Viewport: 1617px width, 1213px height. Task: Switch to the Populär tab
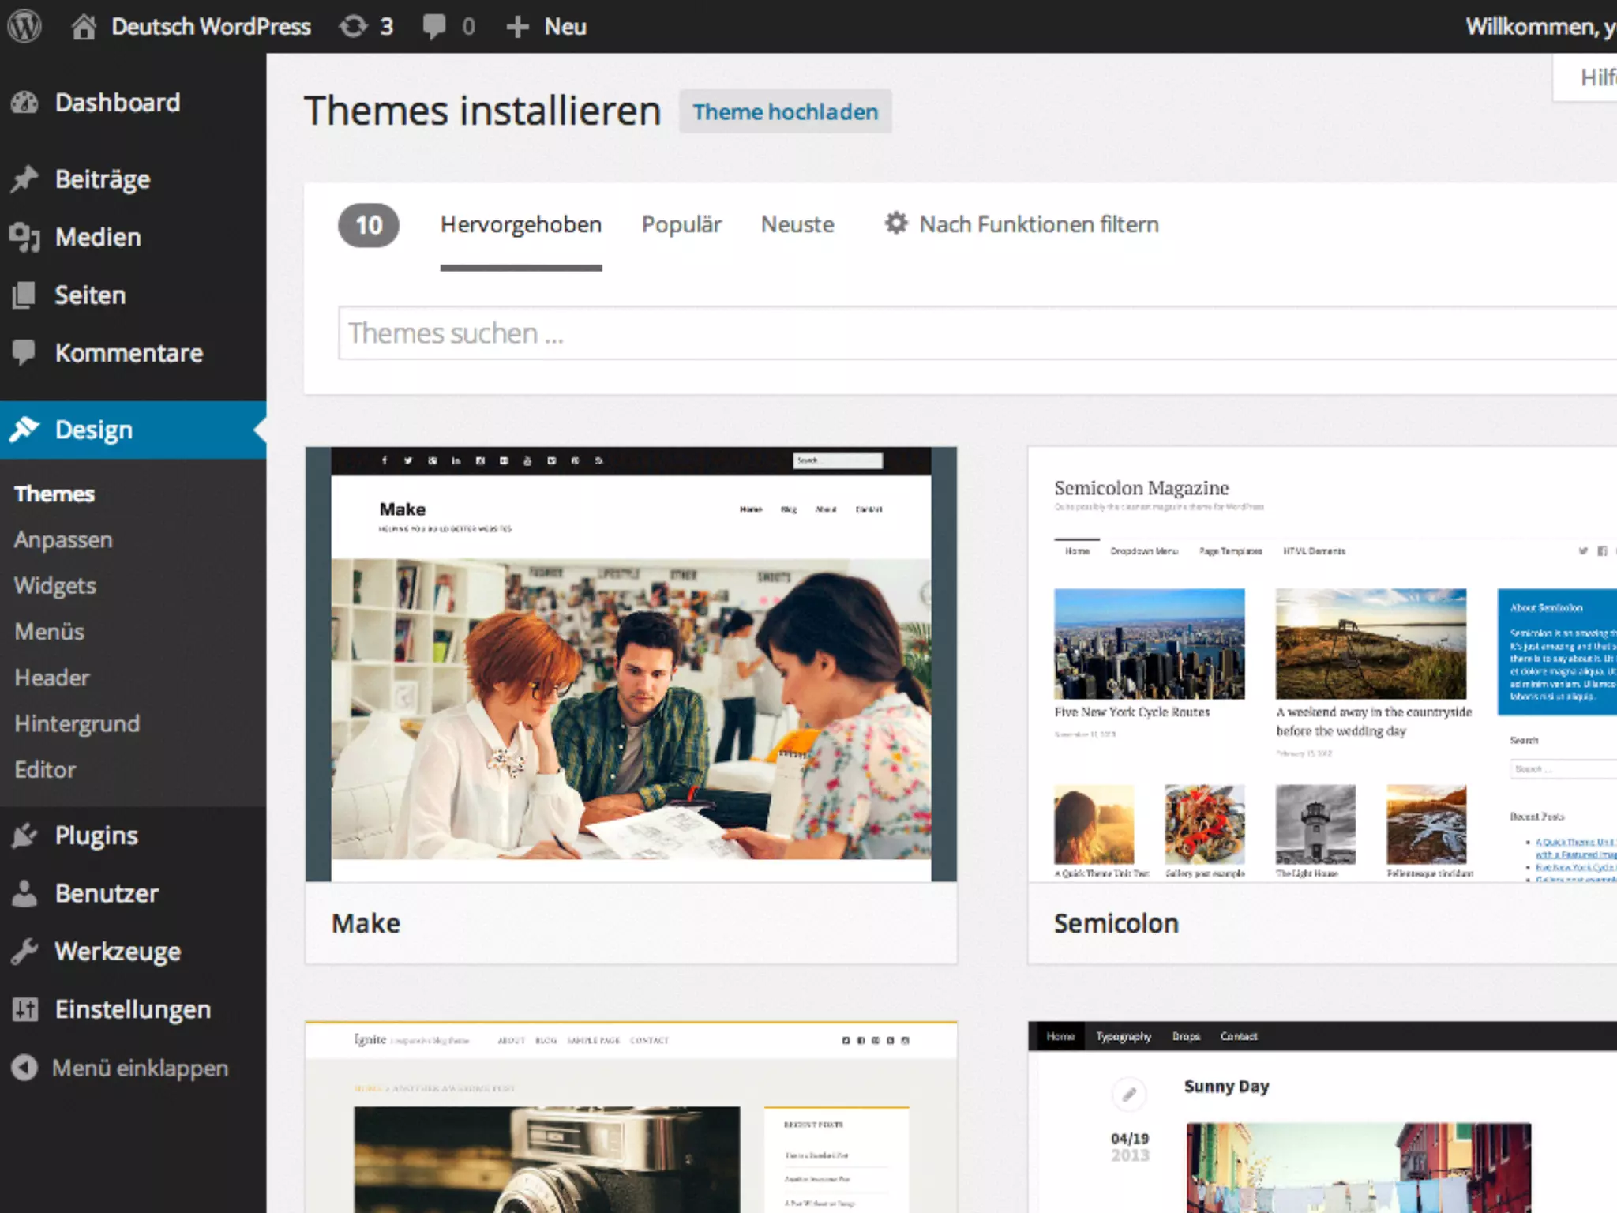click(x=681, y=224)
